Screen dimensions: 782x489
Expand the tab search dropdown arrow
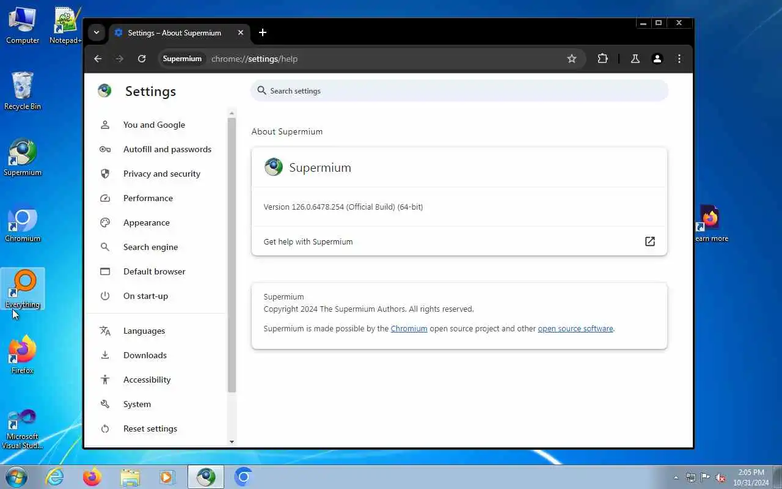(x=97, y=33)
